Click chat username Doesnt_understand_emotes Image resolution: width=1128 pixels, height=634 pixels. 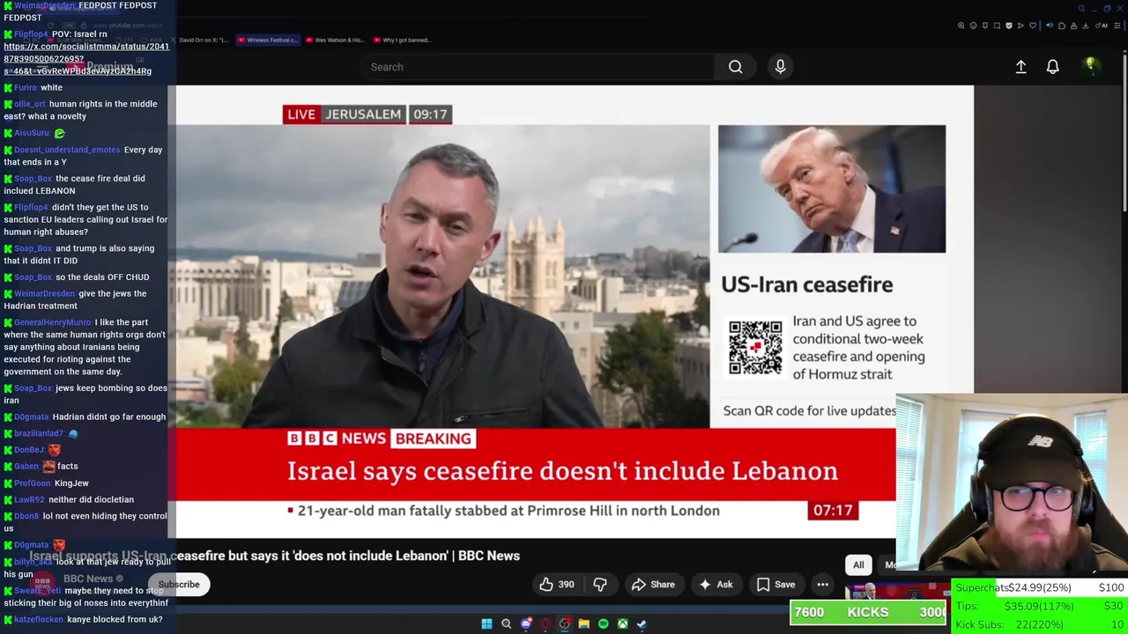pyautogui.click(x=67, y=150)
